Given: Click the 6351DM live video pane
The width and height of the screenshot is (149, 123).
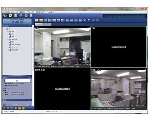Looking at the screenshot, I should pos(119,89).
